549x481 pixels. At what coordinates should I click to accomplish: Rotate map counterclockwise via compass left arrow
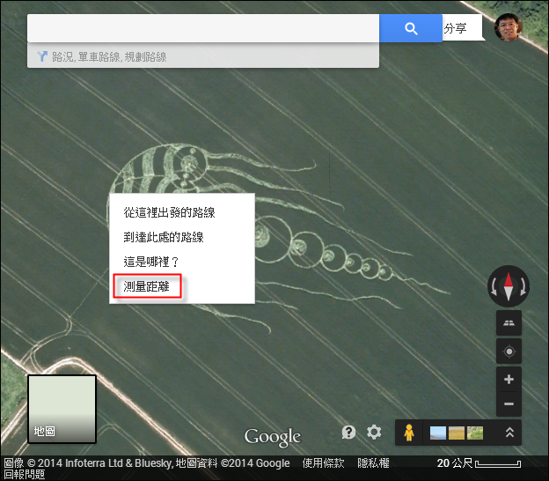[494, 286]
